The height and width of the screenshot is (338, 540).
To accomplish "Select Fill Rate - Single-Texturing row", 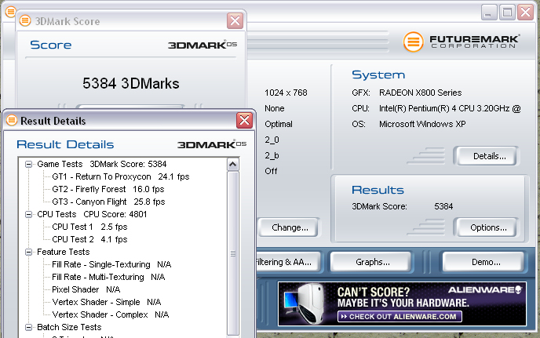I will pos(111,264).
